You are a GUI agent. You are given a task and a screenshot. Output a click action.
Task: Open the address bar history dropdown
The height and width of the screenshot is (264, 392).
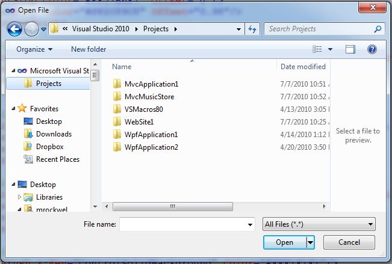(x=238, y=29)
